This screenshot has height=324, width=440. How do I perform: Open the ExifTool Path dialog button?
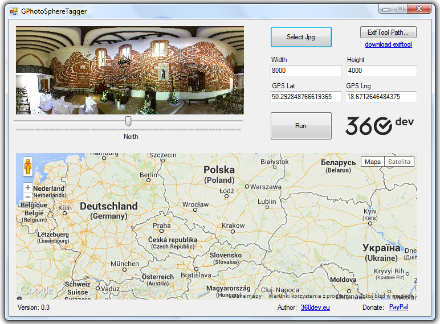point(388,32)
